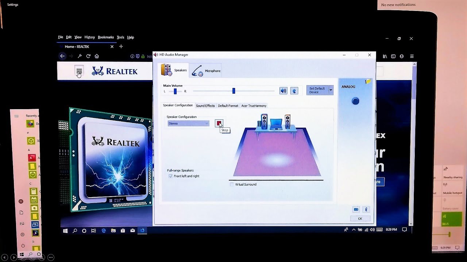This screenshot has height=262, width=467.
Task: Click the left speaker in the room diagram
Action: (264, 121)
